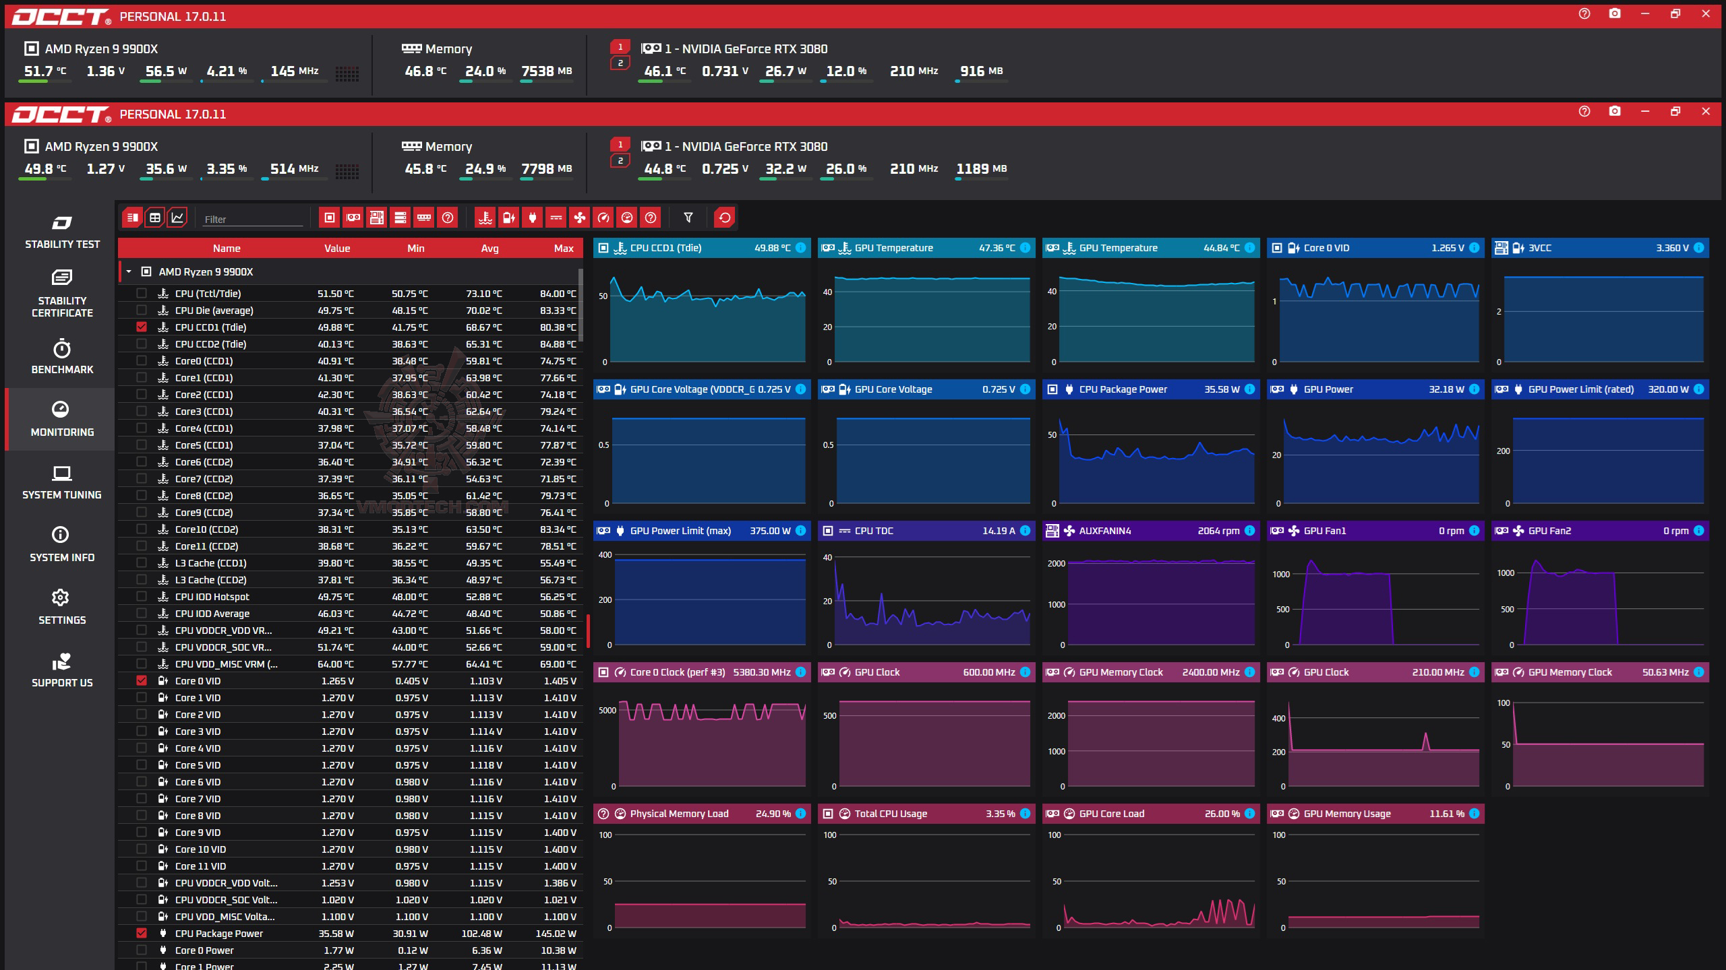Take a screenshot in the lower OCCT window

point(1615,111)
